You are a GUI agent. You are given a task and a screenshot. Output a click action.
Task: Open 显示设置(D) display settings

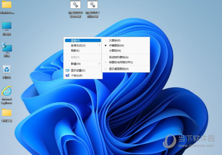(x=83, y=70)
